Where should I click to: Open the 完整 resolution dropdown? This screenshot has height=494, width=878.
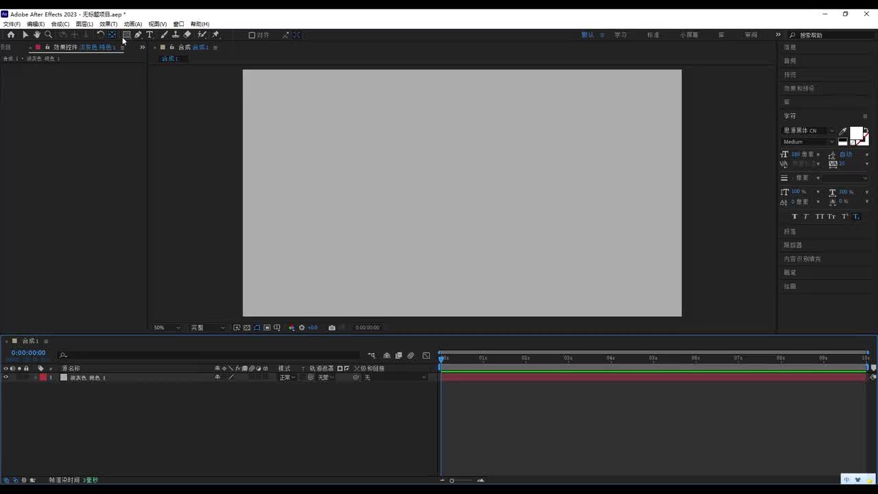click(x=207, y=328)
